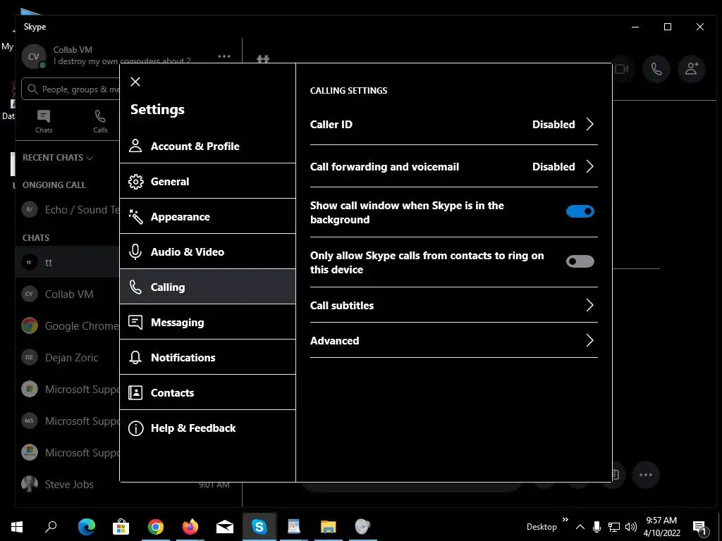Viewport: 722px width, 541px height.
Task: Start audio call with phone icon
Action: (656, 69)
